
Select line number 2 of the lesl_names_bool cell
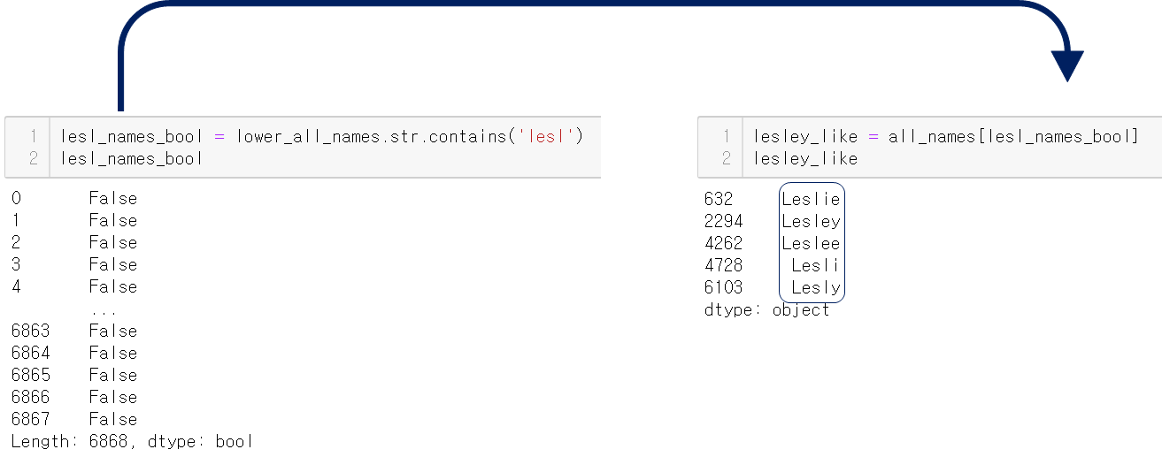click(33, 158)
